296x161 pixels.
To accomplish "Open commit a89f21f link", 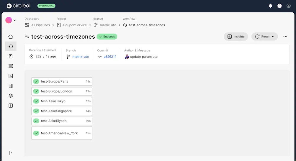I will (110, 57).
